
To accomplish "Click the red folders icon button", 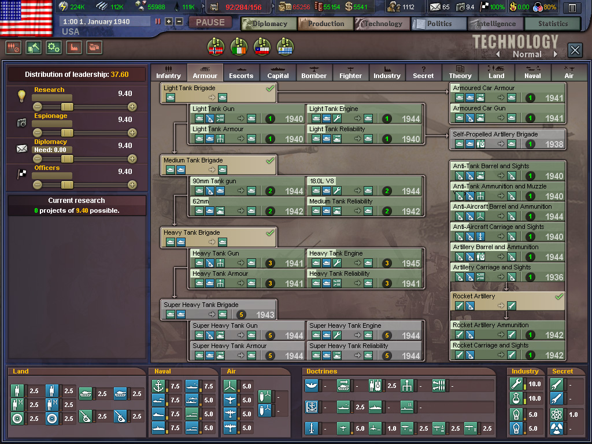I will point(94,47).
